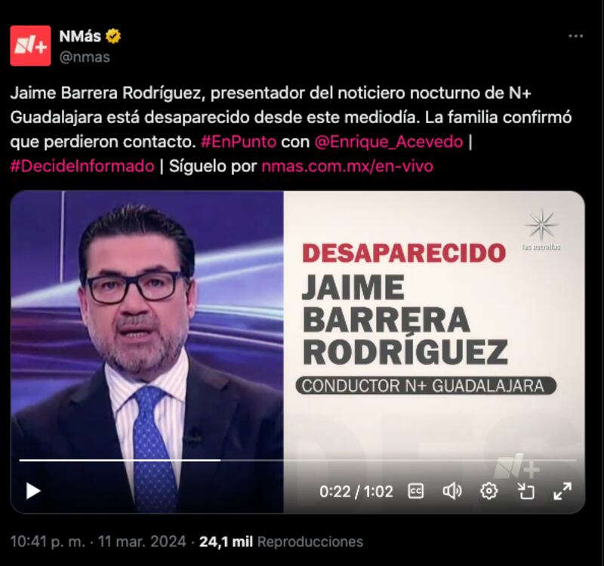Open @Enrique_Acevedo mention
The height and width of the screenshot is (566, 604).
click(389, 142)
